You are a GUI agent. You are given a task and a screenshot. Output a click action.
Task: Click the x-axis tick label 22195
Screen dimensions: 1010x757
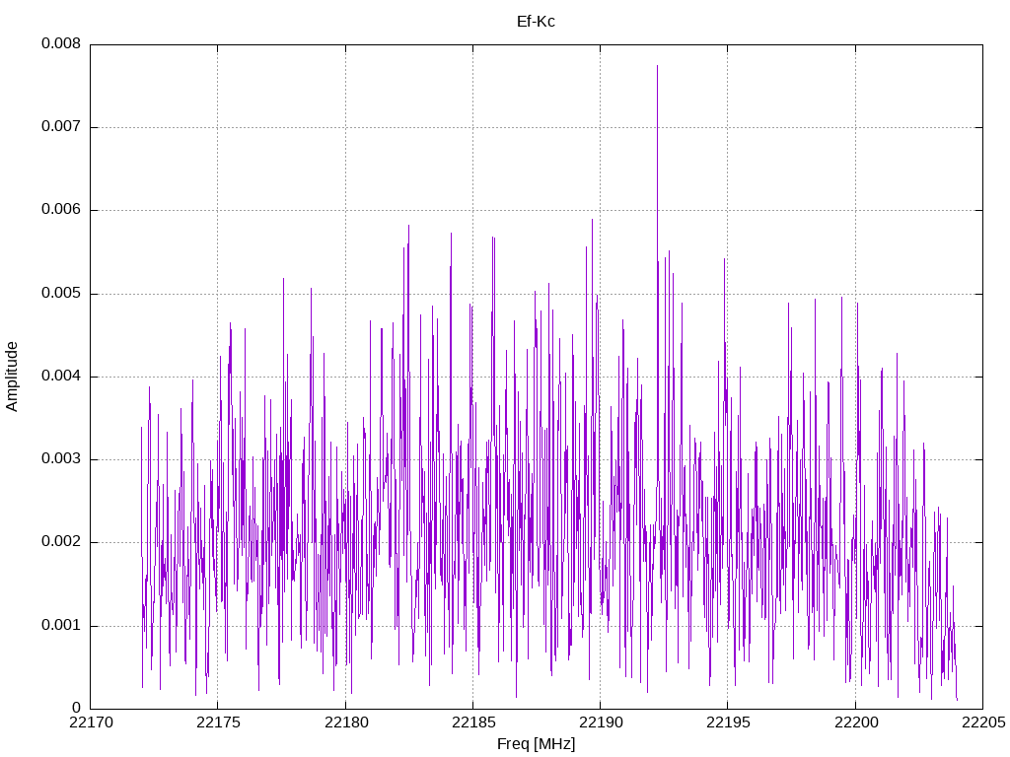(x=728, y=723)
